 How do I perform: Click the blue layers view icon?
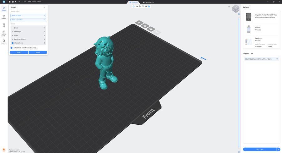coord(149,6)
